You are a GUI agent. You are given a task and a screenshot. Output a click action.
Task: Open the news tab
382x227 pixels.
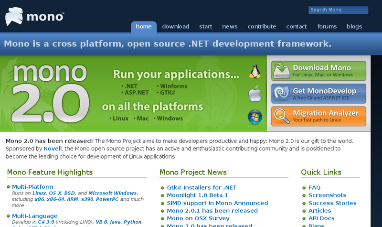pyautogui.click(x=230, y=27)
